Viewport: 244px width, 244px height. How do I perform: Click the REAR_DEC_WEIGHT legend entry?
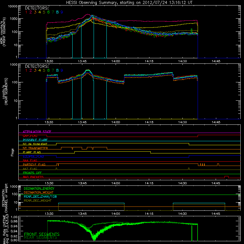click(x=38, y=201)
